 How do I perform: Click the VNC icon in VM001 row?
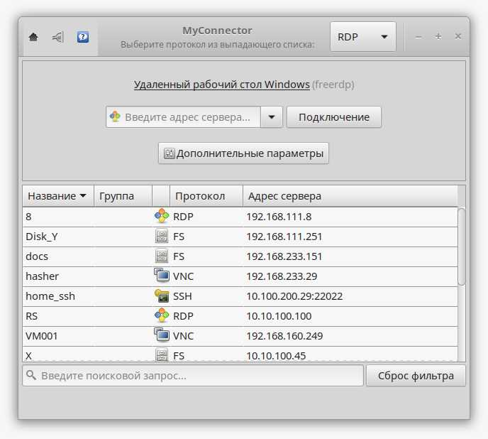pyautogui.click(x=162, y=335)
